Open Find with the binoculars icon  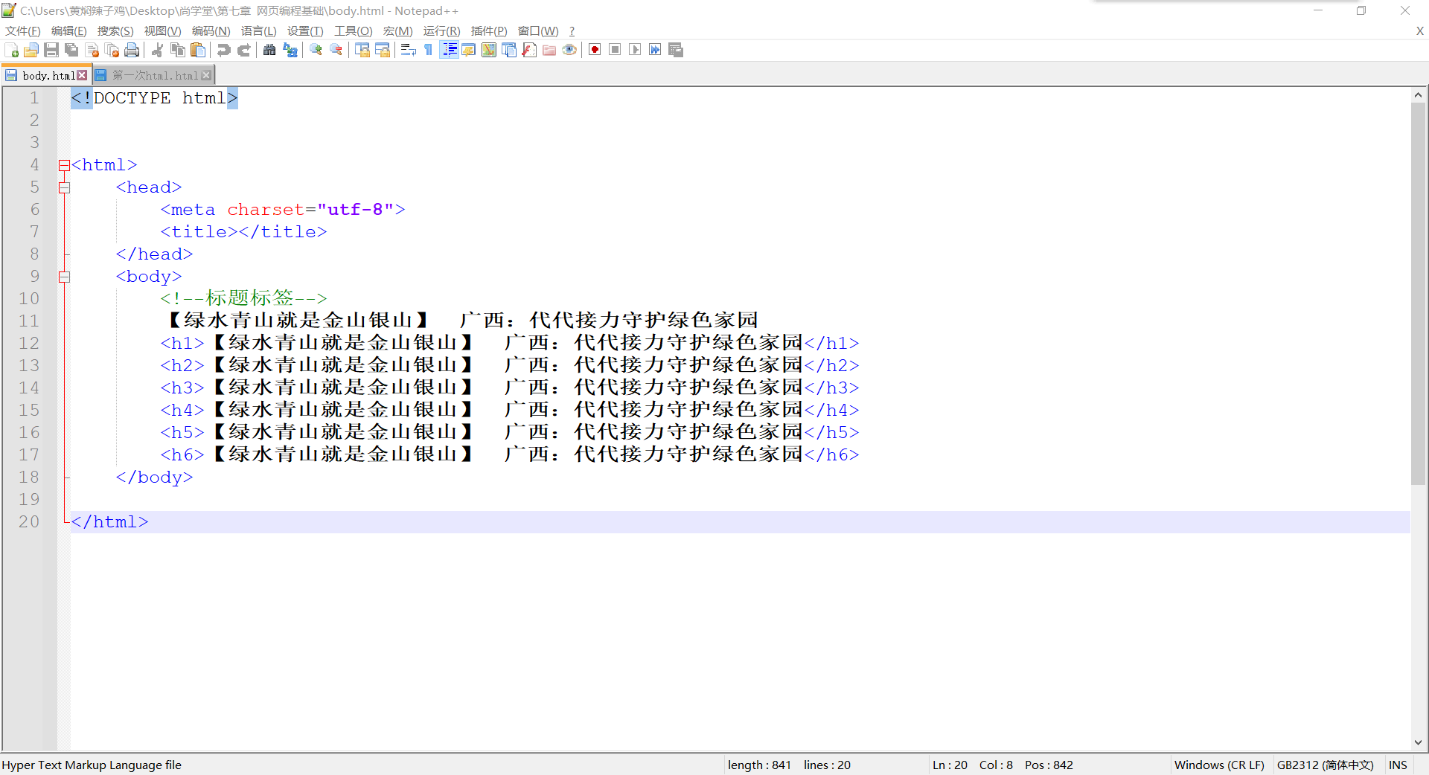point(269,50)
